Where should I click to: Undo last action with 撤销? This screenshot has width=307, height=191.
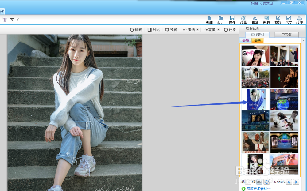coord(189,30)
